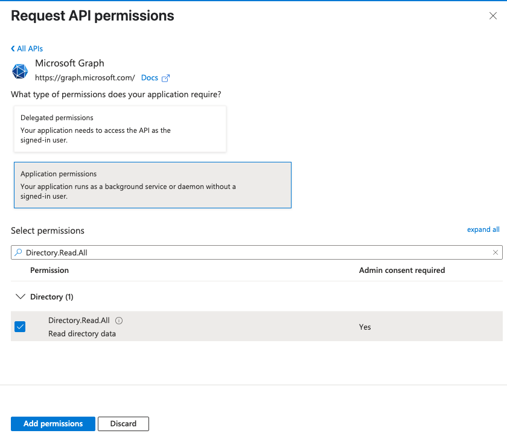Click the Add permissions button

coord(53,423)
